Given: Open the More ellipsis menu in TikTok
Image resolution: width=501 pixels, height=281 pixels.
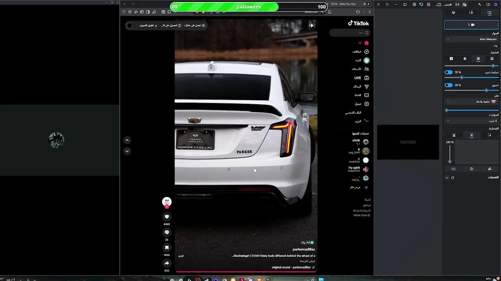Looking at the screenshot, I should pos(362,121).
